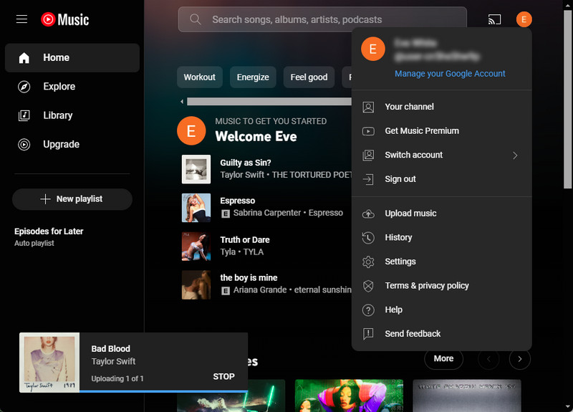Click the YouTube Music logo
Screen dimensions: 573x412
coord(64,19)
